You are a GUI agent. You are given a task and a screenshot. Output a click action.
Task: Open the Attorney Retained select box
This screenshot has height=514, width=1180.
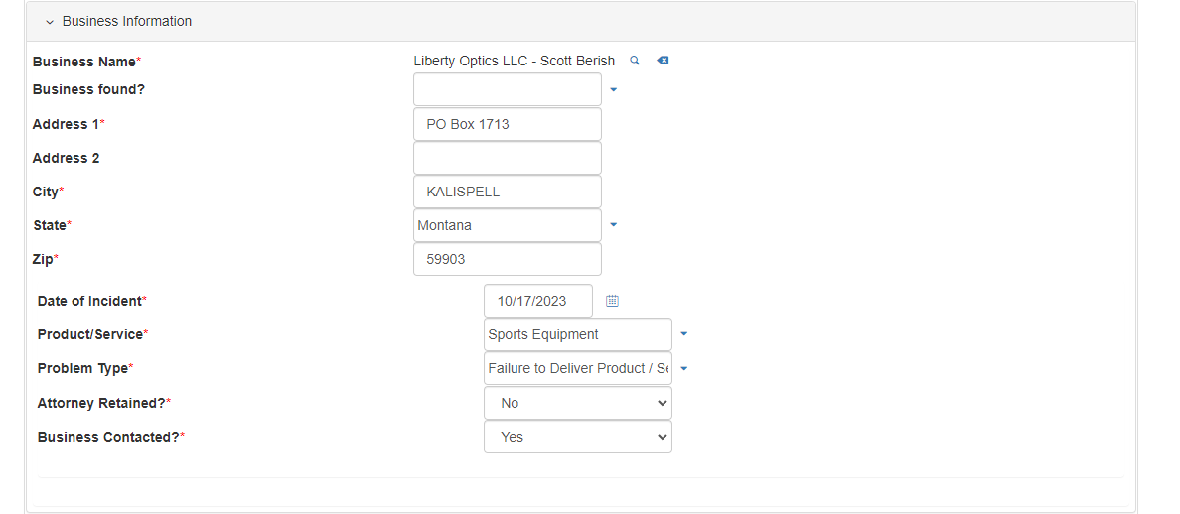click(x=578, y=403)
